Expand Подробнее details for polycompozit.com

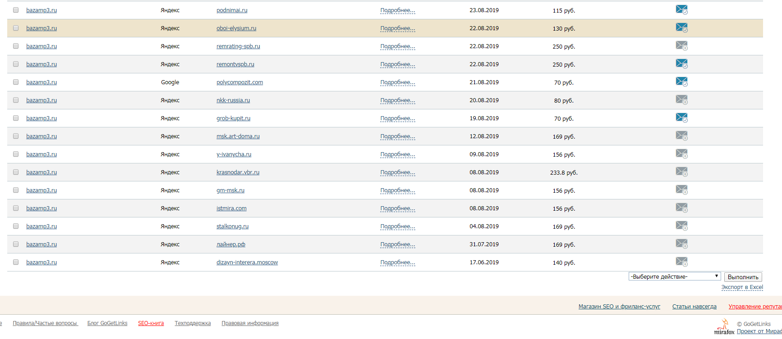tap(397, 82)
